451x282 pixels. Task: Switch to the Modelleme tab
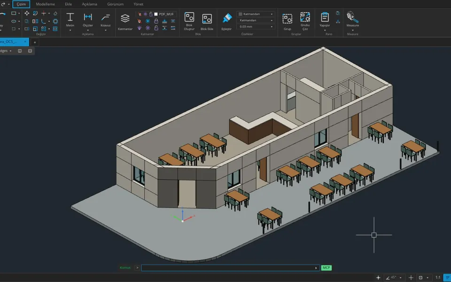pyautogui.click(x=45, y=4)
